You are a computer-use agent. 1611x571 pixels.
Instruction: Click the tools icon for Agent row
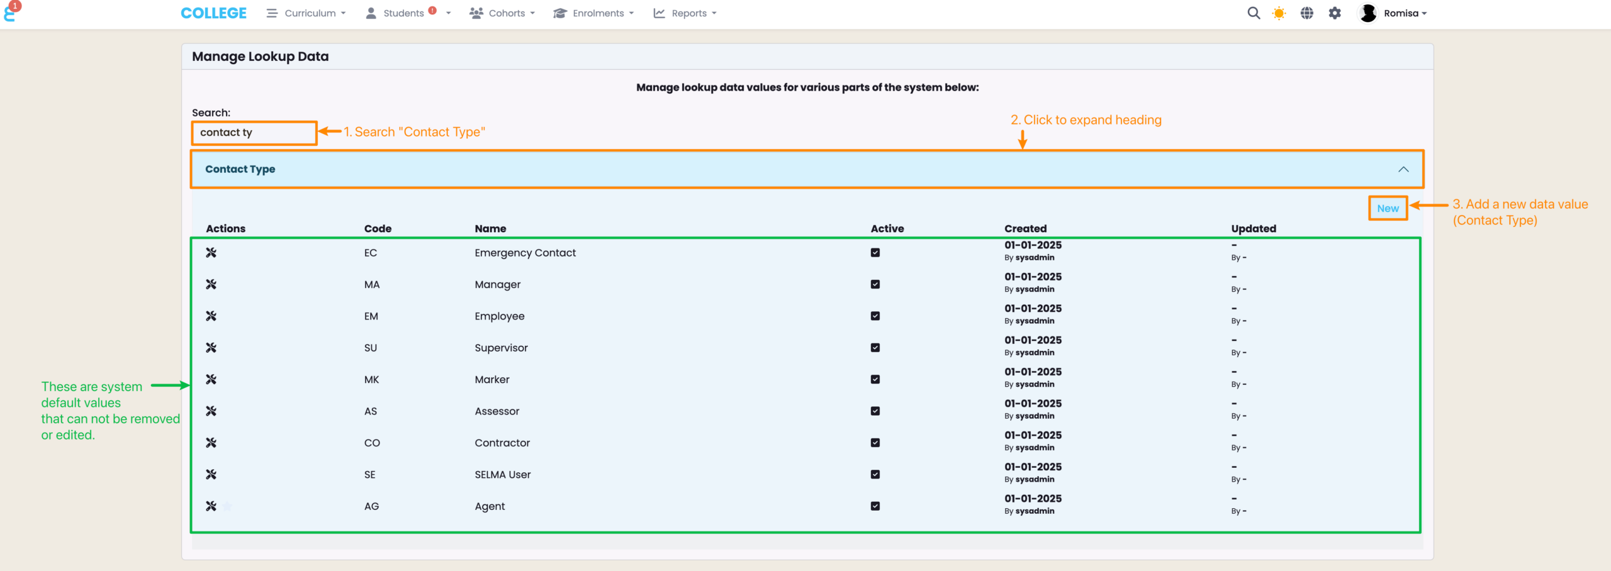tap(211, 506)
